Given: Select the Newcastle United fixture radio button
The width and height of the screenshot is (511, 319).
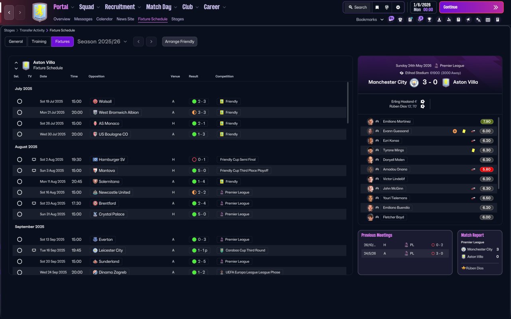Looking at the screenshot, I should pos(20,192).
